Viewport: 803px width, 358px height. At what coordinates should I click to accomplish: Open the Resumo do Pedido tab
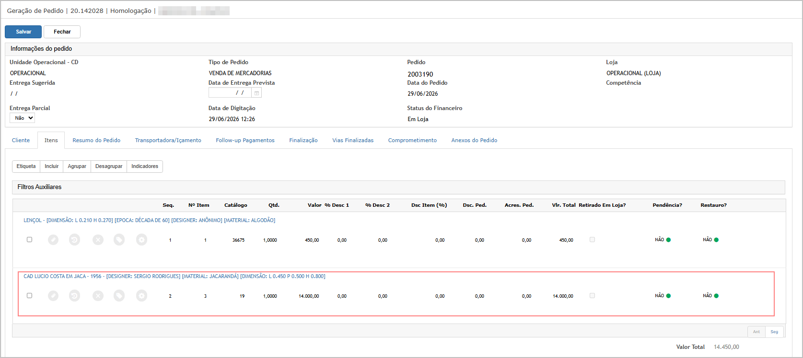coord(96,140)
